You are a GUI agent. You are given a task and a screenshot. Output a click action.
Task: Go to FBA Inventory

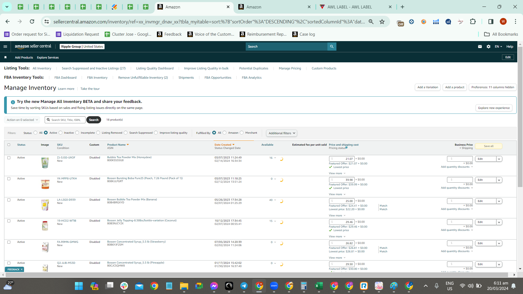tap(97, 78)
